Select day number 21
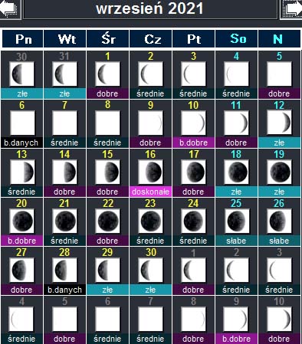The height and width of the screenshot is (344, 302). pos(64,203)
